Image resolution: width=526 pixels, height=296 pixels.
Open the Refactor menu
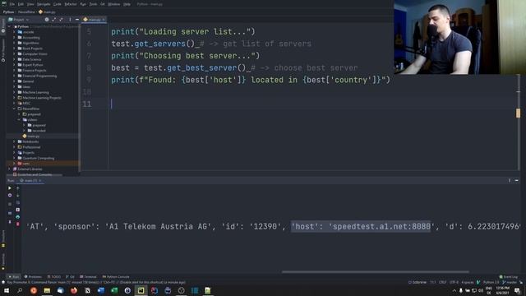(71, 4)
